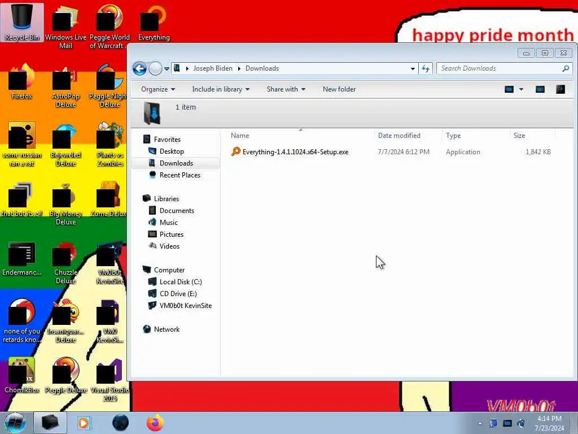This screenshot has height=434, width=578.
Task: Open Pictures library
Action: pyautogui.click(x=172, y=235)
